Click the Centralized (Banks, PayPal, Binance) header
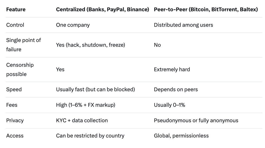The height and width of the screenshot is (148, 265). coord(102,10)
